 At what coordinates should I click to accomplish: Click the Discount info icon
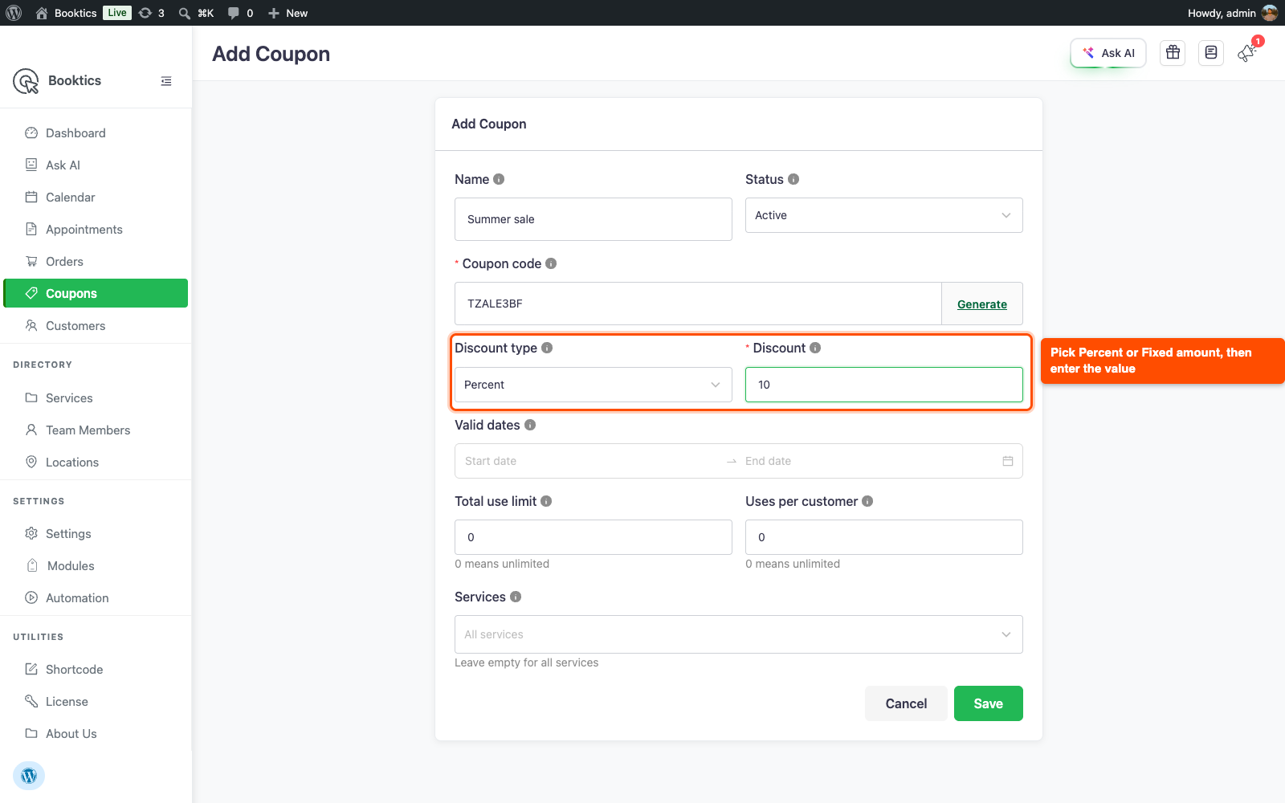pos(815,348)
